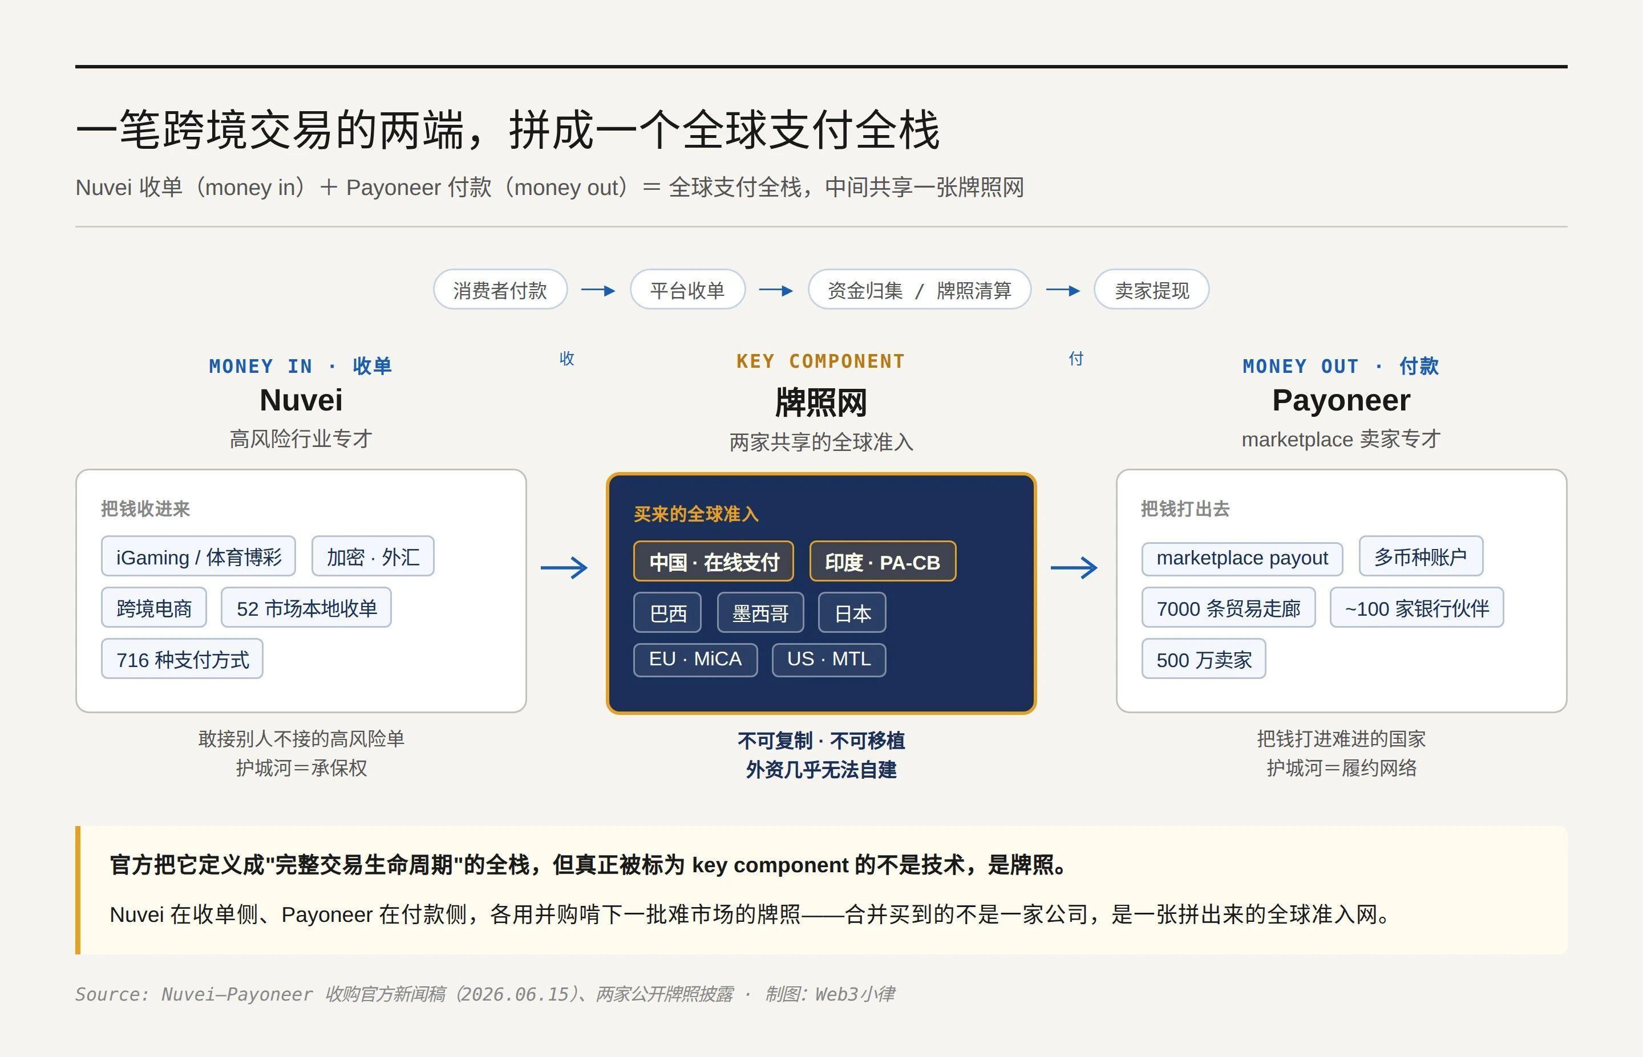Click the 敢接别人不接的高风险单 caption
The height and width of the screenshot is (1057, 1643).
click(301, 738)
